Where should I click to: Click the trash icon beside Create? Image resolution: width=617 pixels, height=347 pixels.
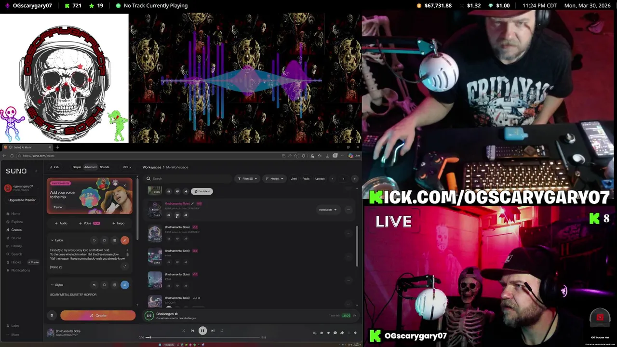(52, 316)
